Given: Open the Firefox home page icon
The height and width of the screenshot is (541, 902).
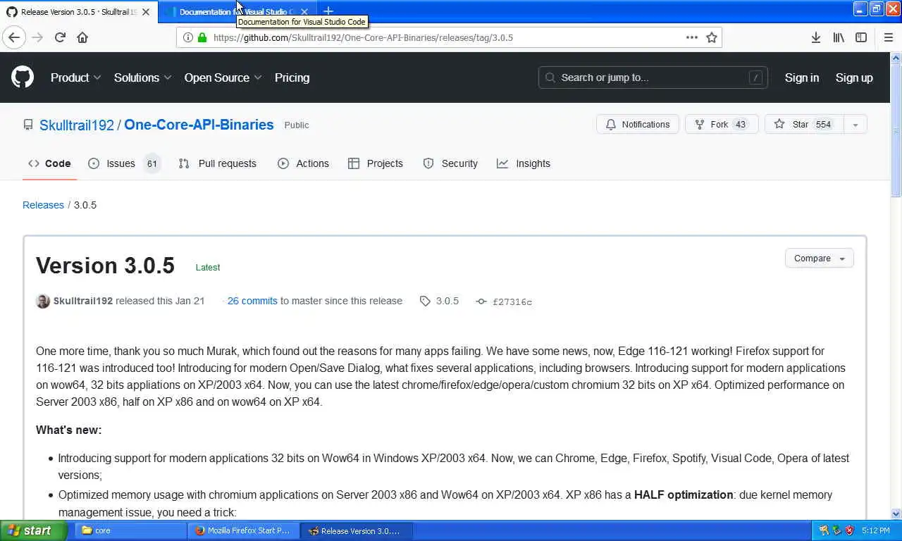Looking at the screenshot, I should [82, 37].
